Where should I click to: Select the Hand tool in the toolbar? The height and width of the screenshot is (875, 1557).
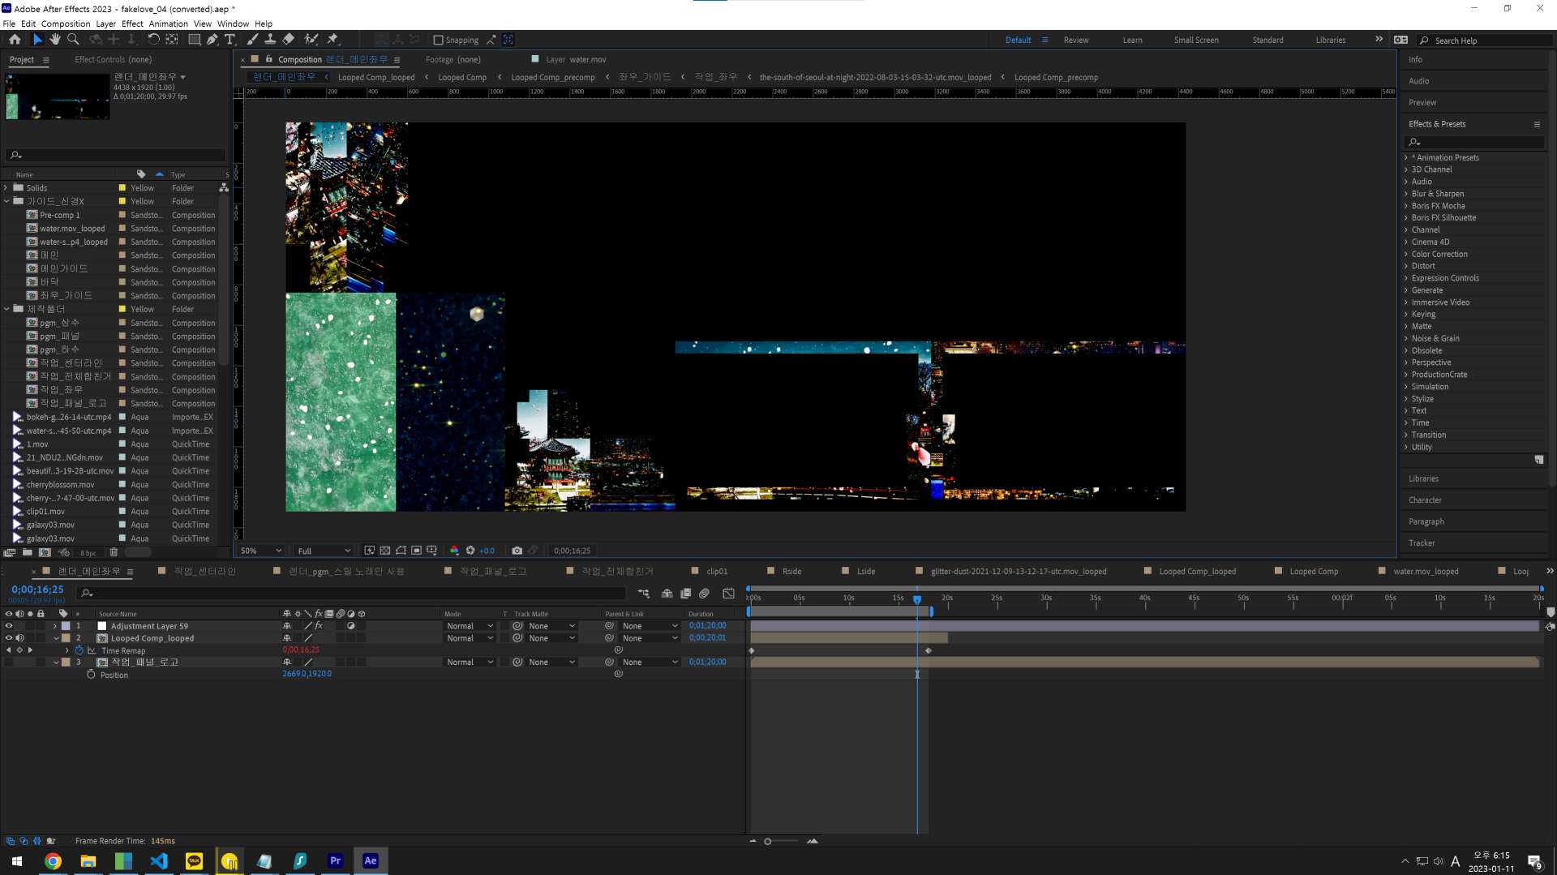(55, 39)
